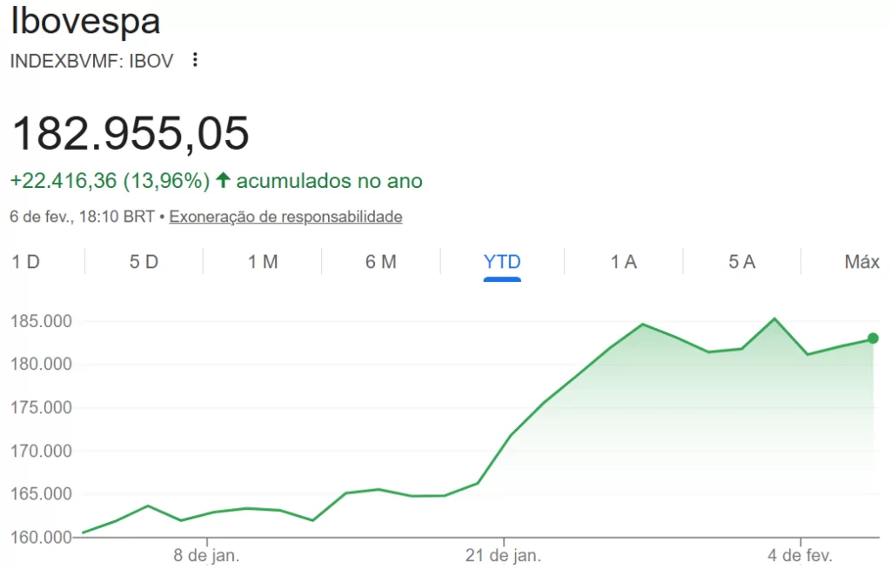
Task: Click the 182.955,05 index value
Action: pyautogui.click(x=131, y=133)
